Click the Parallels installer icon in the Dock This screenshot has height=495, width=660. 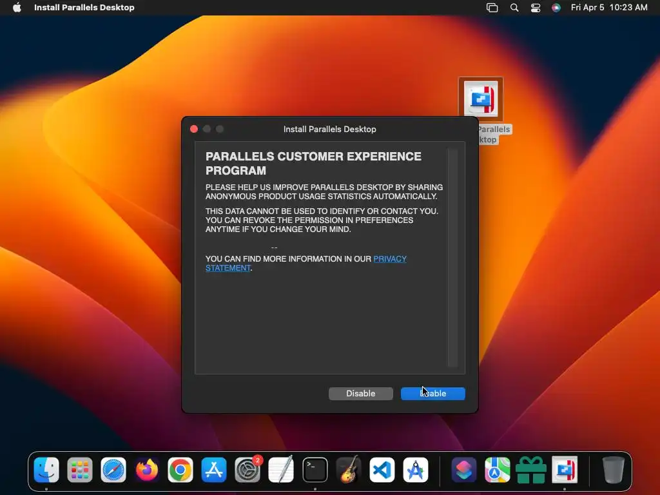click(565, 470)
